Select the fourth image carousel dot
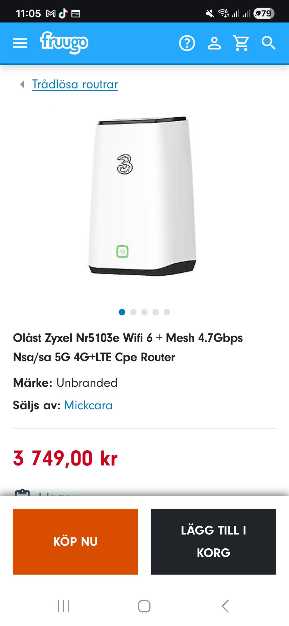289x626 pixels. 156,312
